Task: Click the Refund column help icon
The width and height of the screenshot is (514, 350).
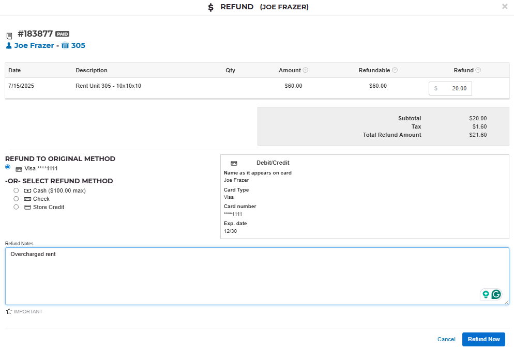Action: (478, 70)
